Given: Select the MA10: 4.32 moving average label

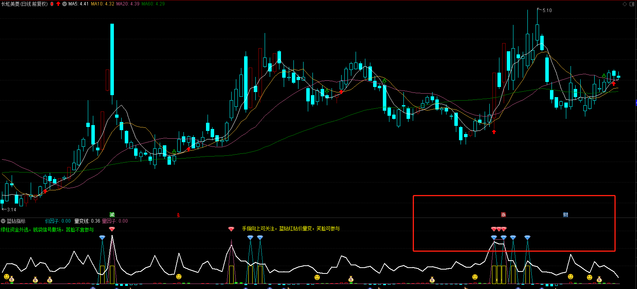Looking at the screenshot, I should pos(103,4).
